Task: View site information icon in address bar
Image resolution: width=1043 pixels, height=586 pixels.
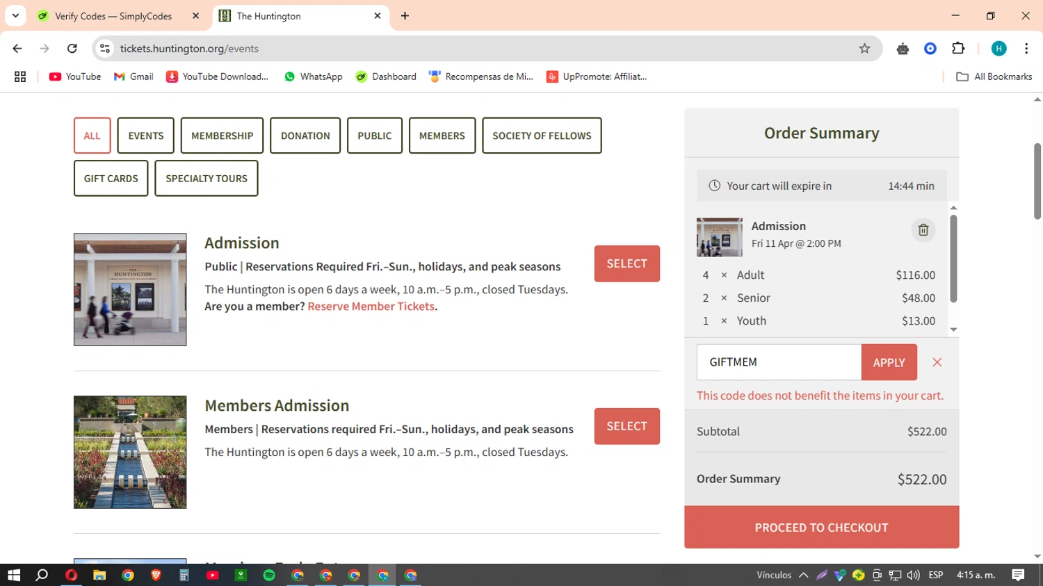Action: coord(105,49)
